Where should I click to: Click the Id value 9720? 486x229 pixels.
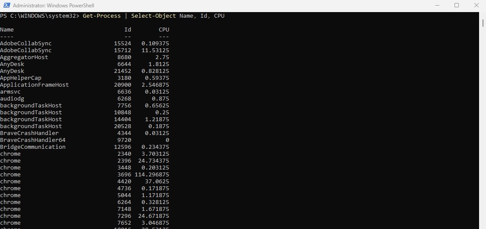pos(124,140)
